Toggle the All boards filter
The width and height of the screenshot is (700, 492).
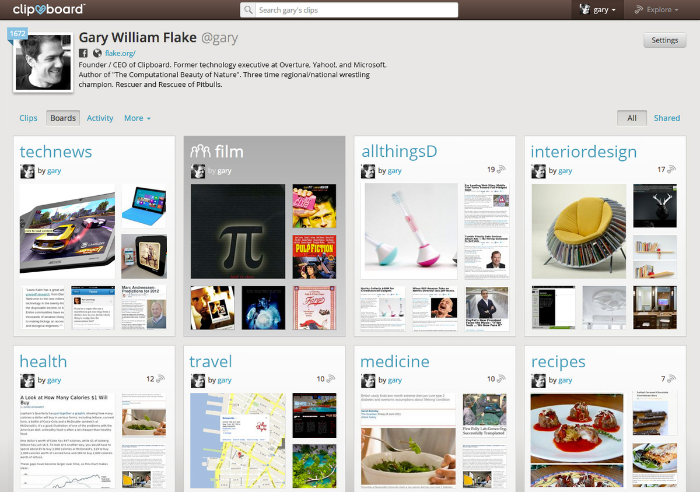coord(632,118)
